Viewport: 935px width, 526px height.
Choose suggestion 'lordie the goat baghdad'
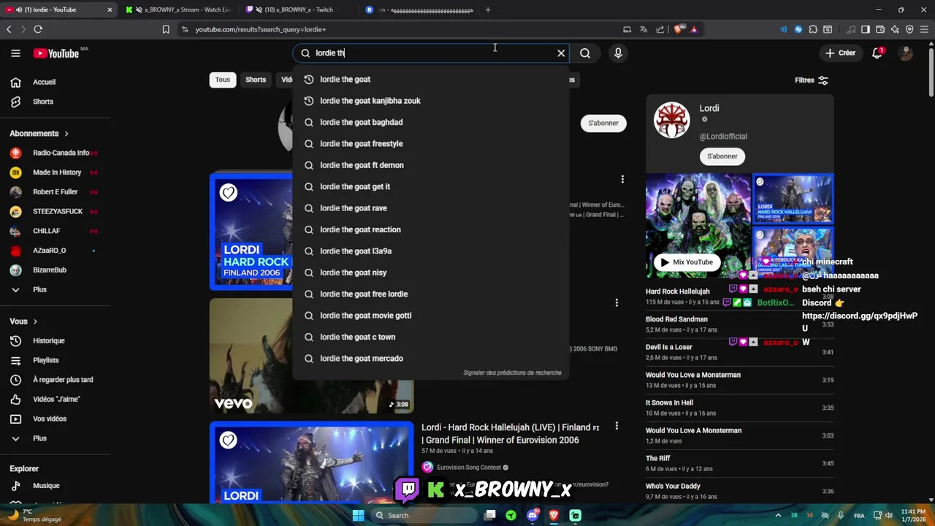(x=430, y=122)
